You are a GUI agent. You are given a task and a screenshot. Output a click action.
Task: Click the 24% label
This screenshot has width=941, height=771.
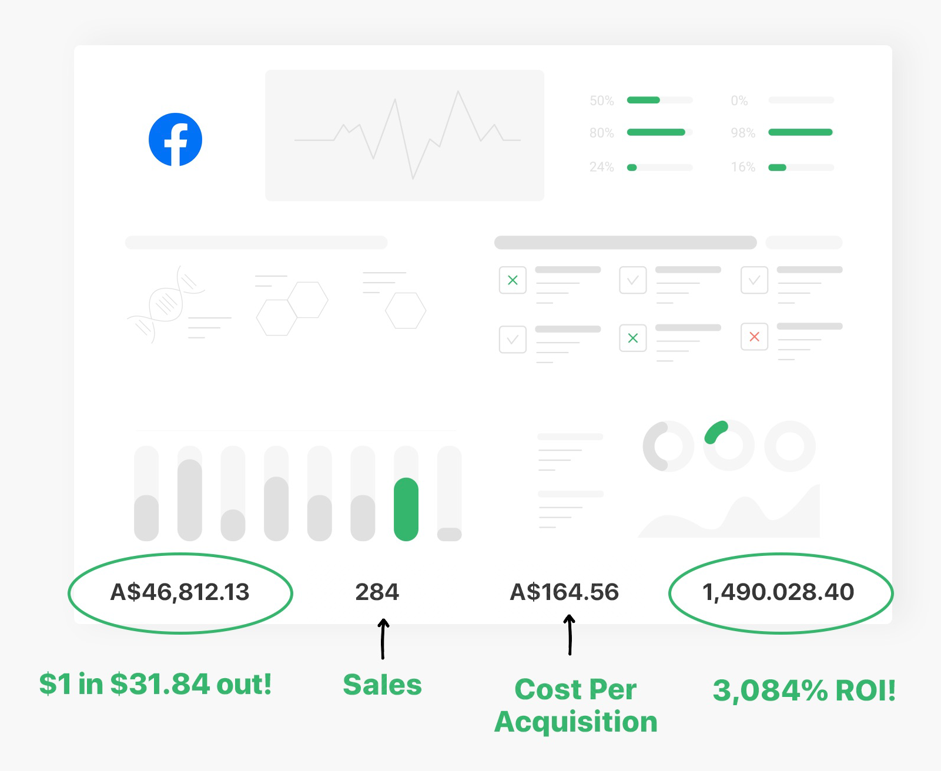click(x=602, y=167)
